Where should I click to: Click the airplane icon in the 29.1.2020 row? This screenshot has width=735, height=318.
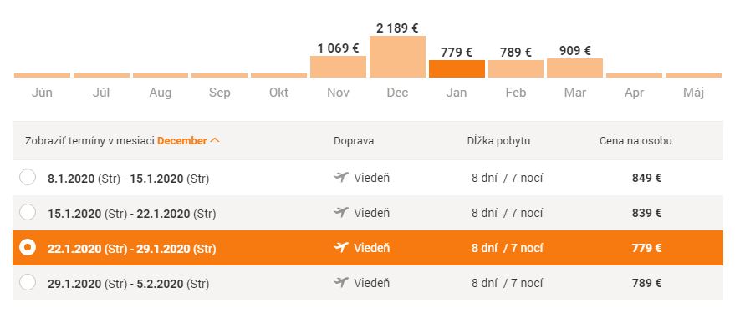pyautogui.click(x=341, y=282)
